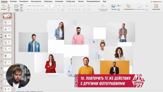Expand the Создать слайд dropdown arrow
163x92 pixels.
19,6
